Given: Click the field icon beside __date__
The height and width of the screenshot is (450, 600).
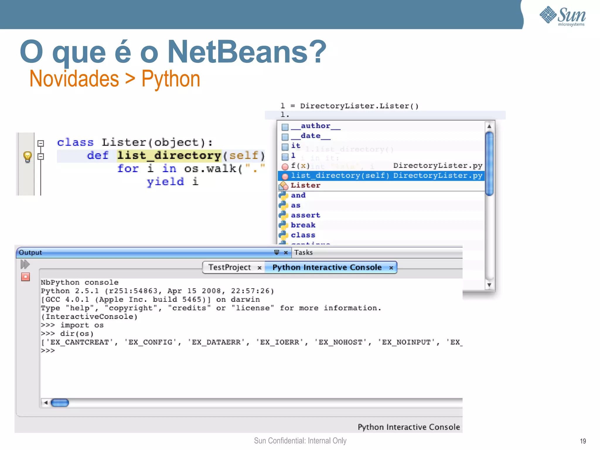Looking at the screenshot, I should click(285, 137).
